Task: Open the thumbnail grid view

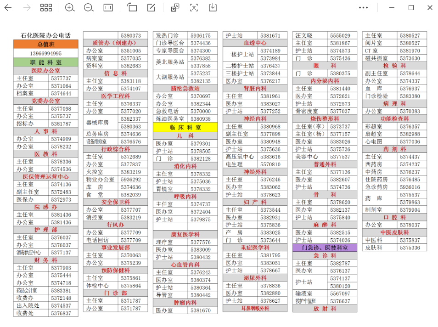Action: [x=46, y=8]
